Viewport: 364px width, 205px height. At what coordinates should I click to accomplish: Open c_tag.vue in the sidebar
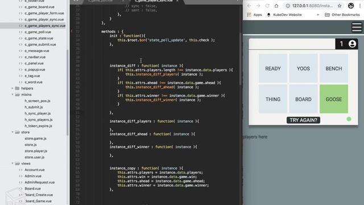(32, 76)
